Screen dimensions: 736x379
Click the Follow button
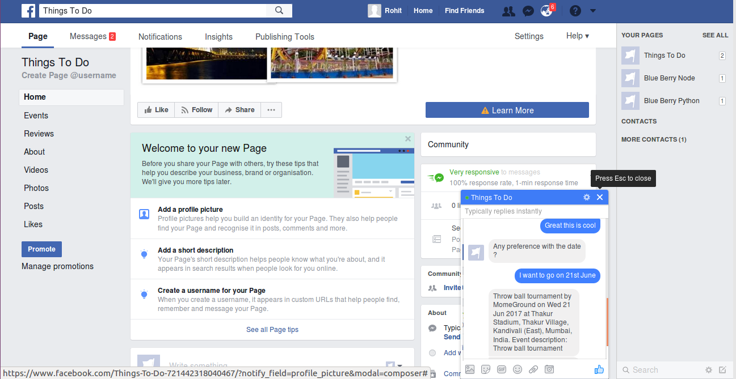coord(196,110)
